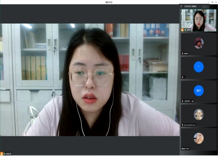Click the green microphone icon in main video corner
This screenshot has height=156, width=218.
coord(4,153)
